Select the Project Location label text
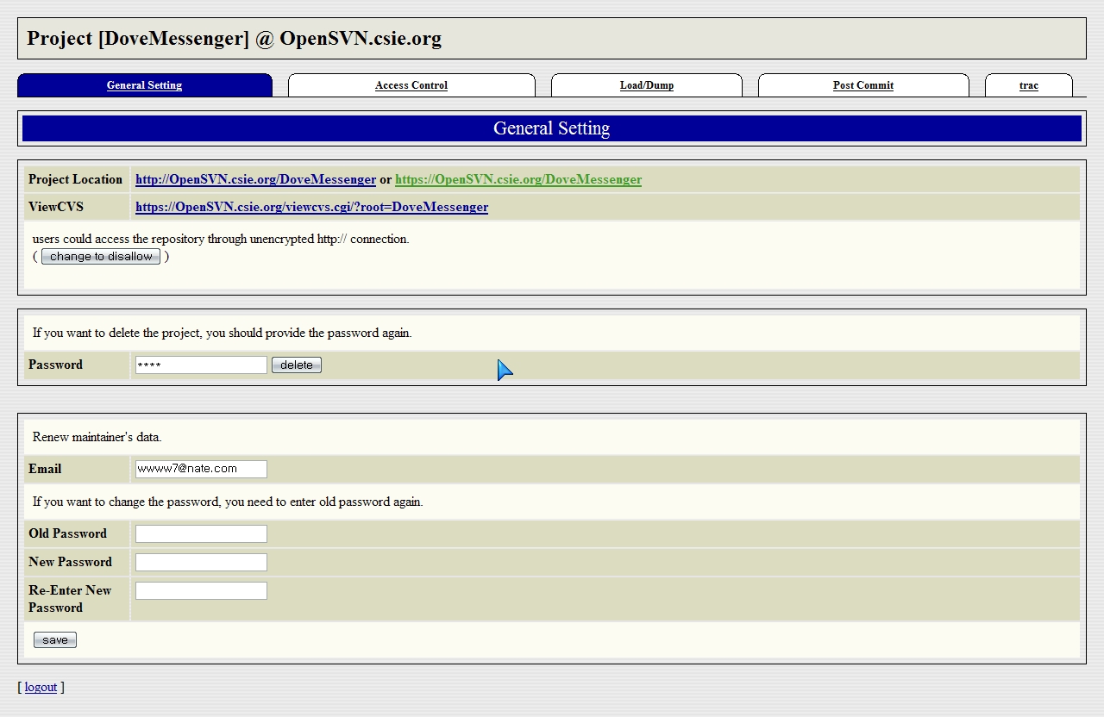Viewport: 1104px width, 717px height. pos(75,179)
